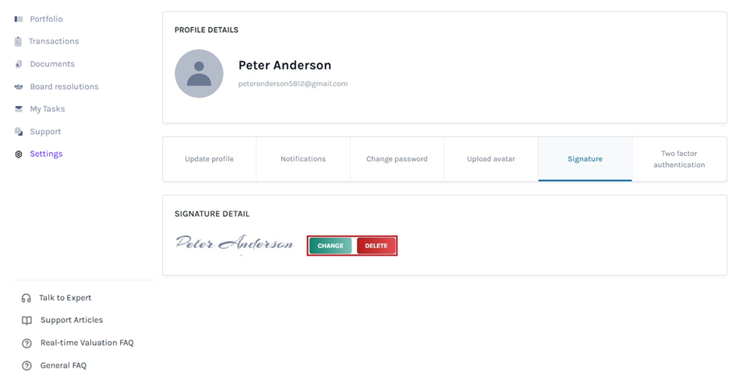Click the profile avatar placeholder image
The height and width of the screenshot is (387, 732).
199,73
